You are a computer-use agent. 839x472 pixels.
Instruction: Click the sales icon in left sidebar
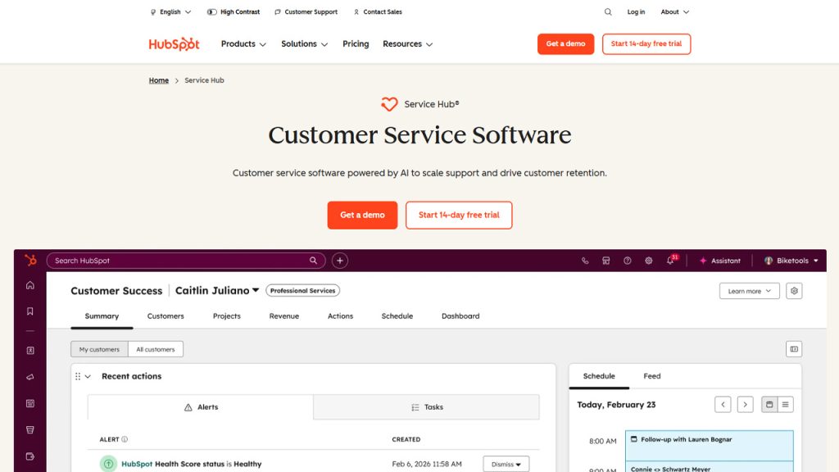(x=30, y=429)
